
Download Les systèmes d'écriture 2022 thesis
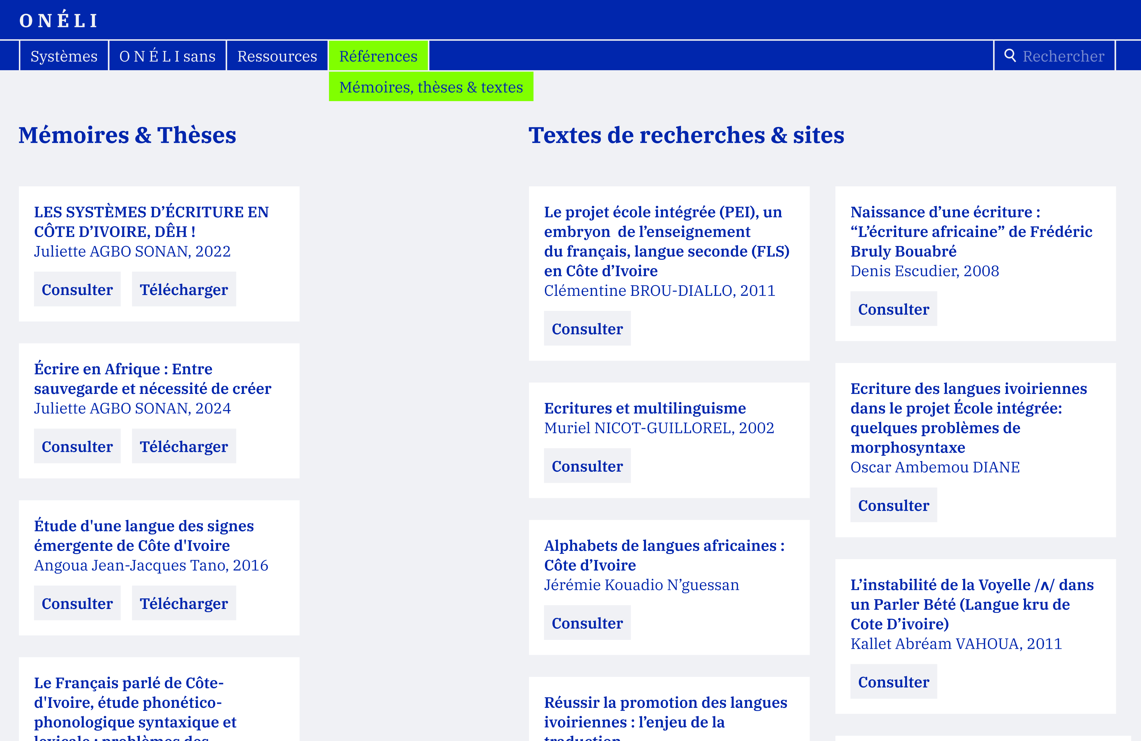point(184,289)
